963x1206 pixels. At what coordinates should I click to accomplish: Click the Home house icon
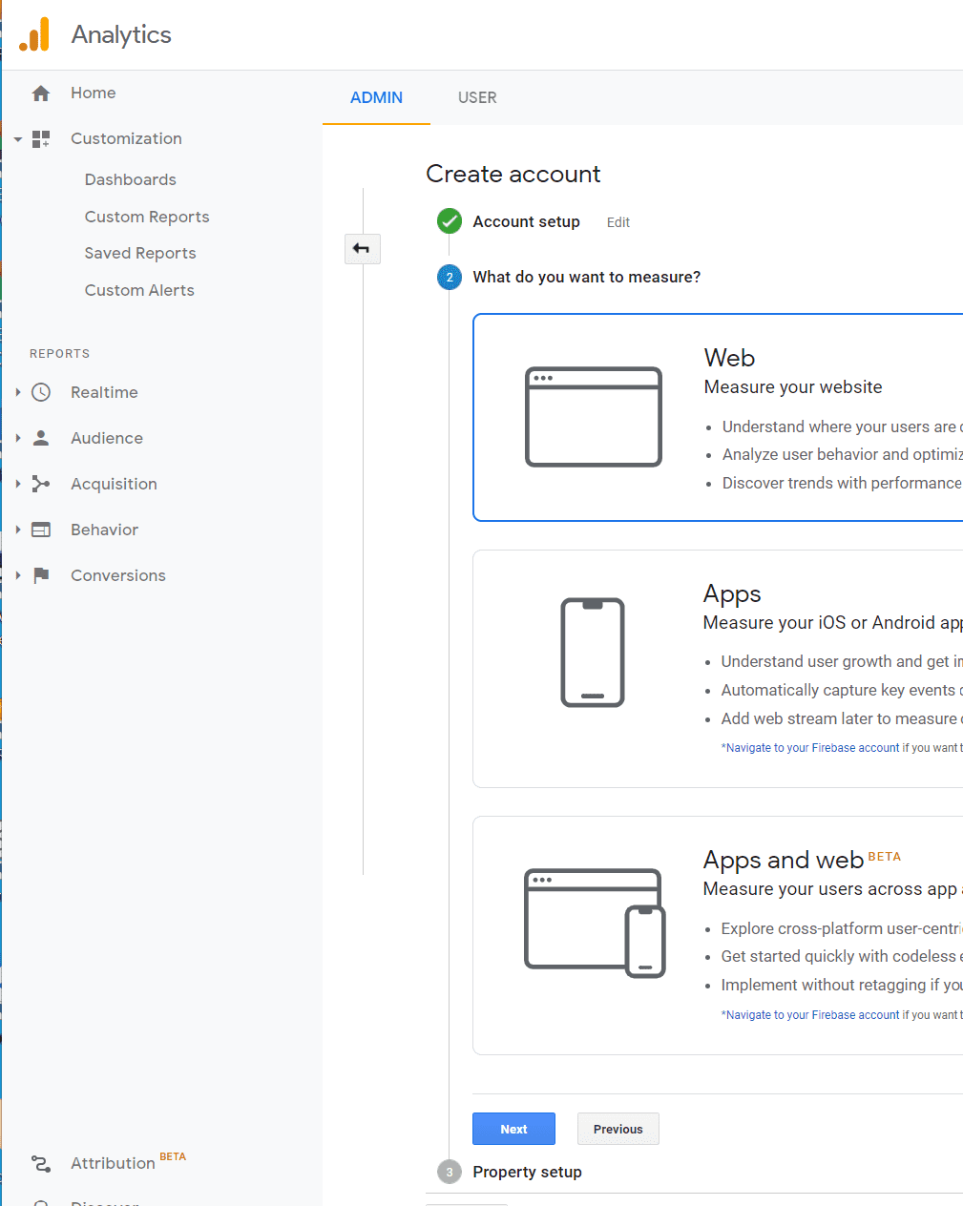coord(41,94)
